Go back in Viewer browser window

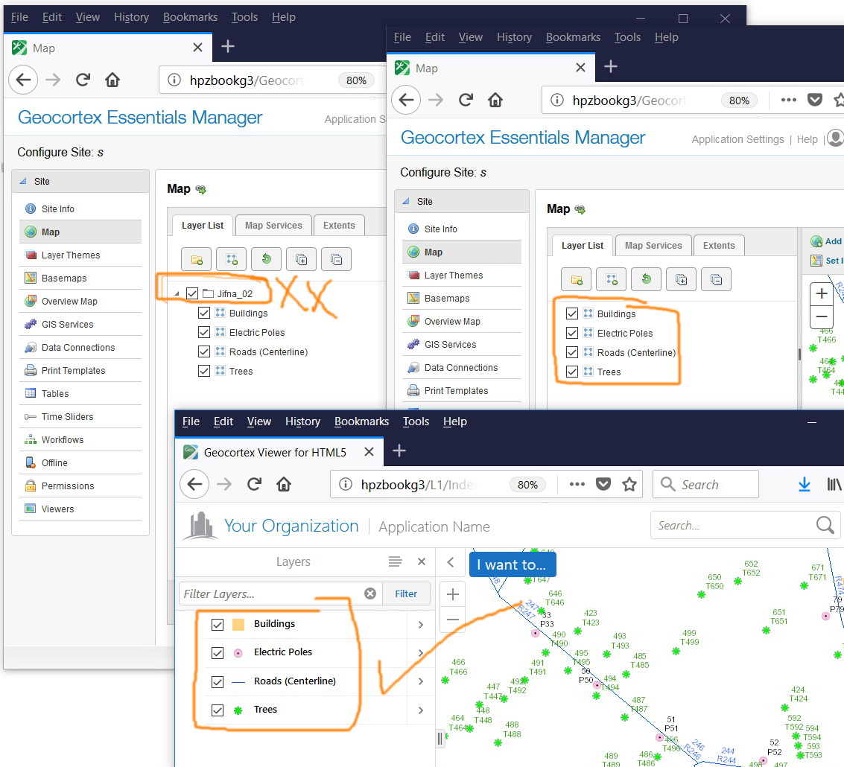tap(194, 484)
